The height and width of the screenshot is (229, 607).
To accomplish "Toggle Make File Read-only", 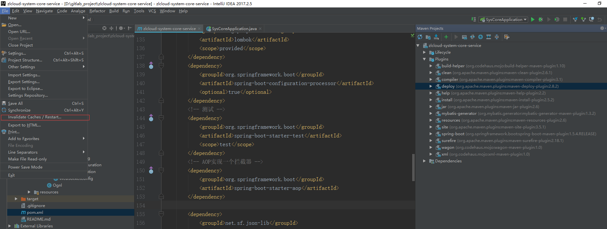I will coord(44,159).
